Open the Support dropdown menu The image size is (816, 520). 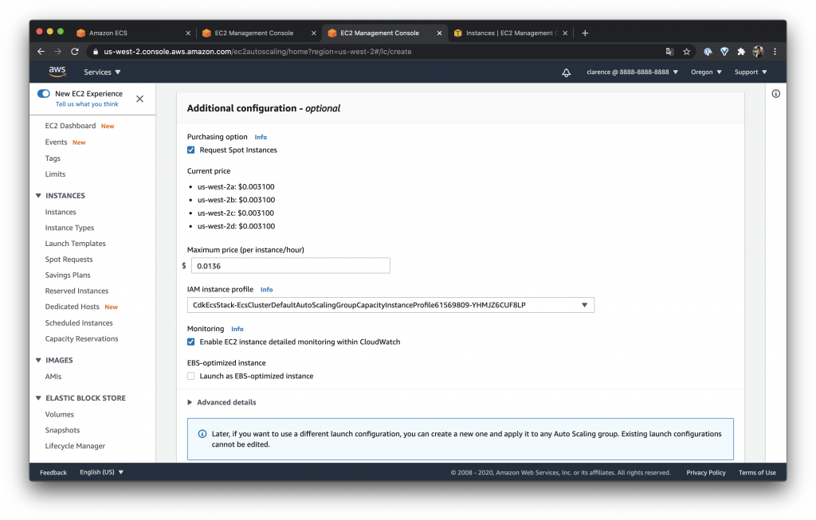pyautogui.click(x=751, y=72)
